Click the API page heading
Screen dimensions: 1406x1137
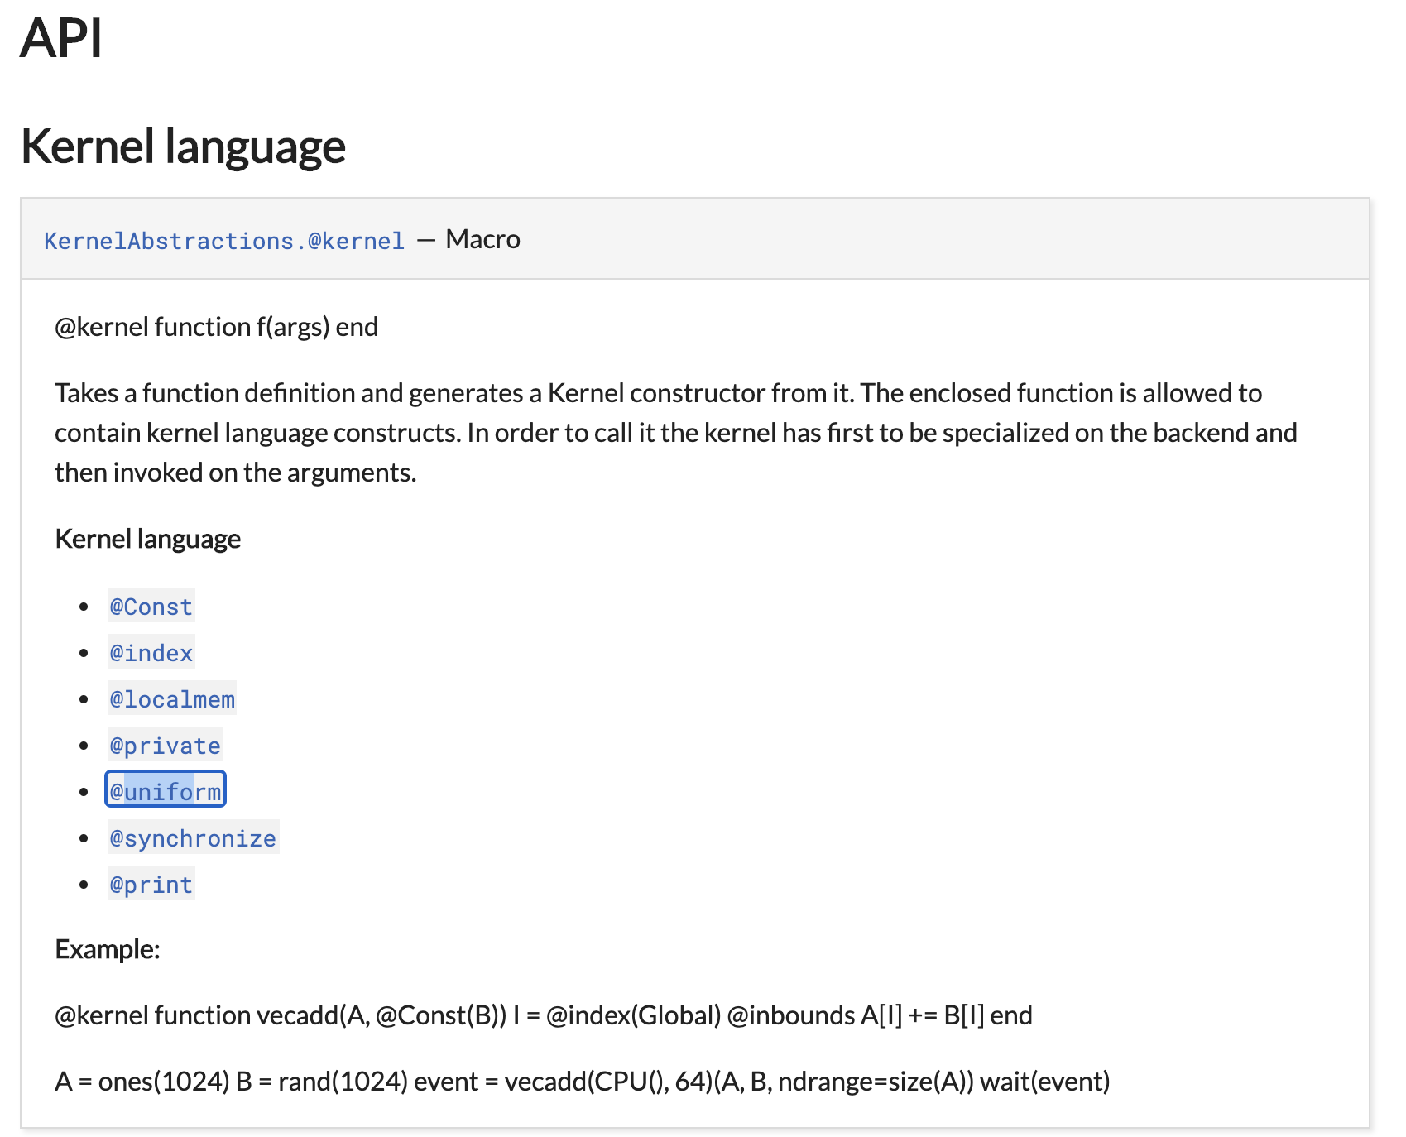point(61,38)
